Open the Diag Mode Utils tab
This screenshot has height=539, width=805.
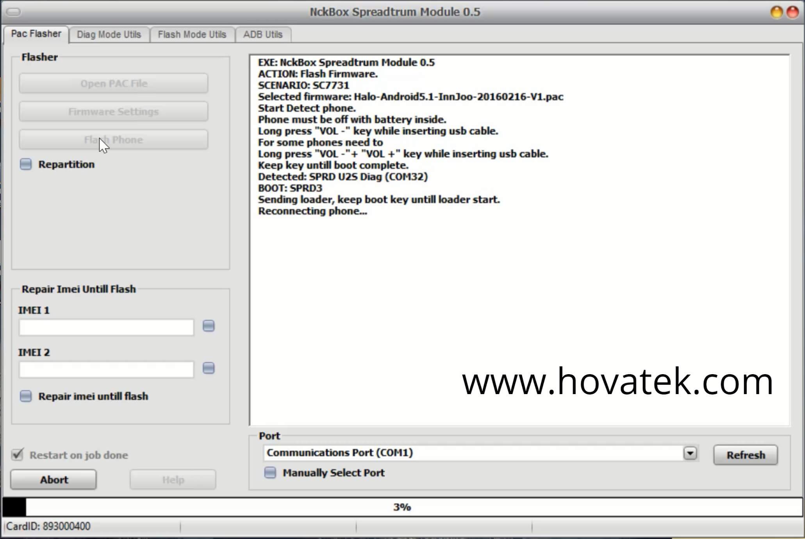[109, 34]
